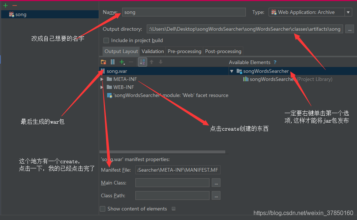The height and width of the screenshot is (220, 357).
Task: Expand the META-INF folder node
Action: [x=102, y=79]
